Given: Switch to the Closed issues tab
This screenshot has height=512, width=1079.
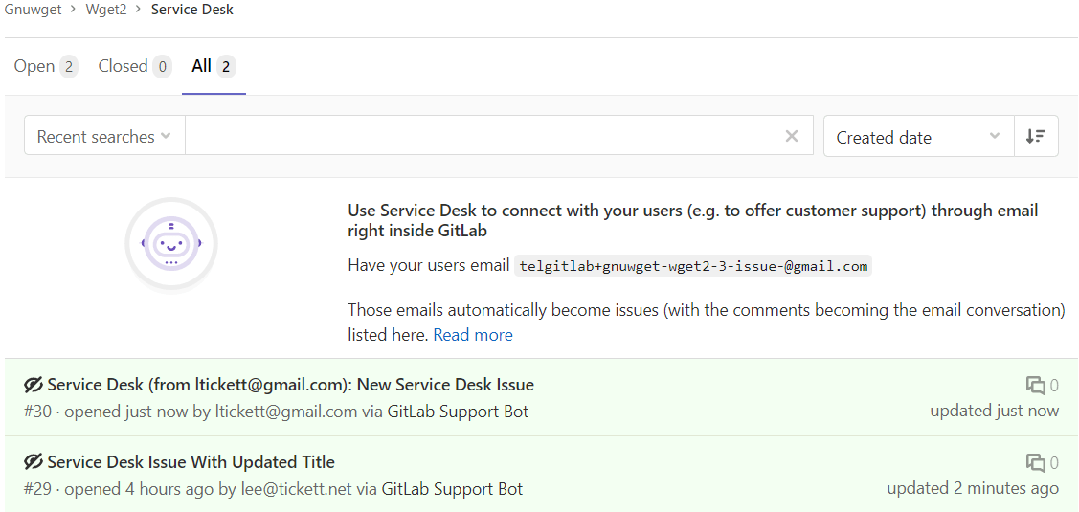Looking at the screenshot, I should click(134, 66).
